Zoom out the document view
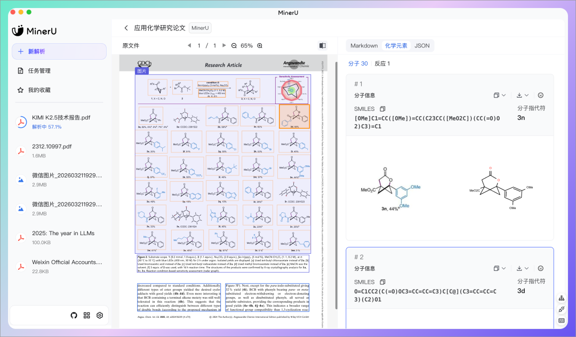Image resolution: width=576 pixels, height=337 pixels. [234, 45]
